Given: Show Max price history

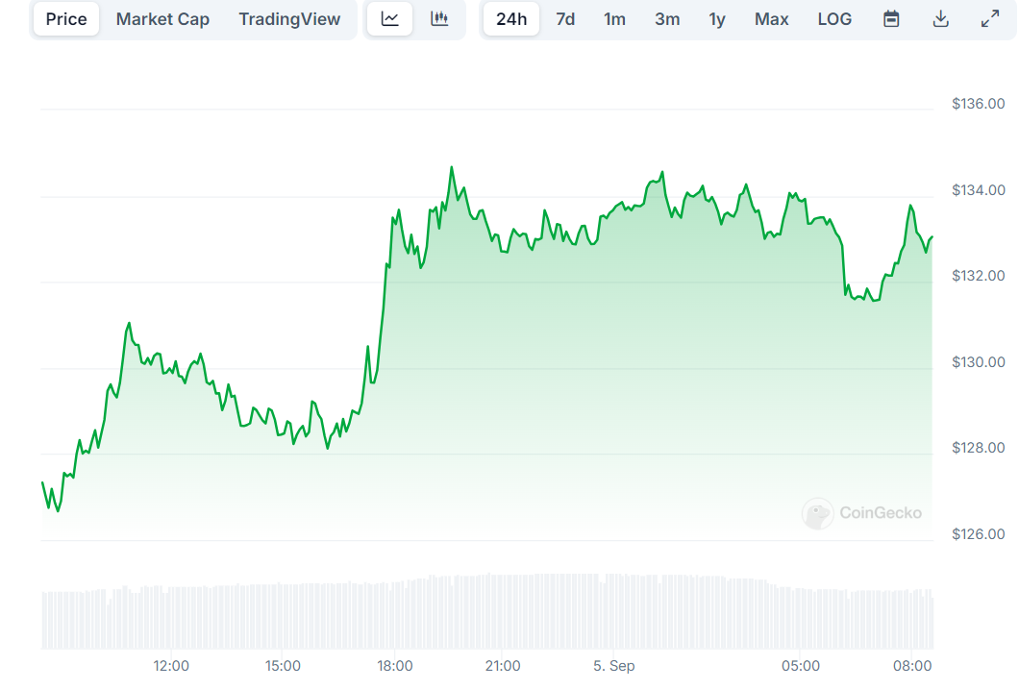Looking at the screenshot, I should (772, 19).
